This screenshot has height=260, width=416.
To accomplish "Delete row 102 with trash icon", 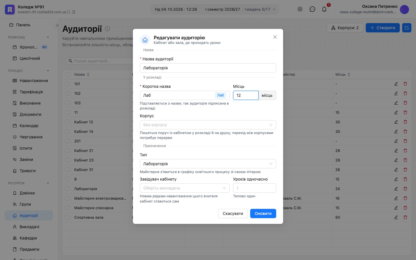I will (405, 93).
